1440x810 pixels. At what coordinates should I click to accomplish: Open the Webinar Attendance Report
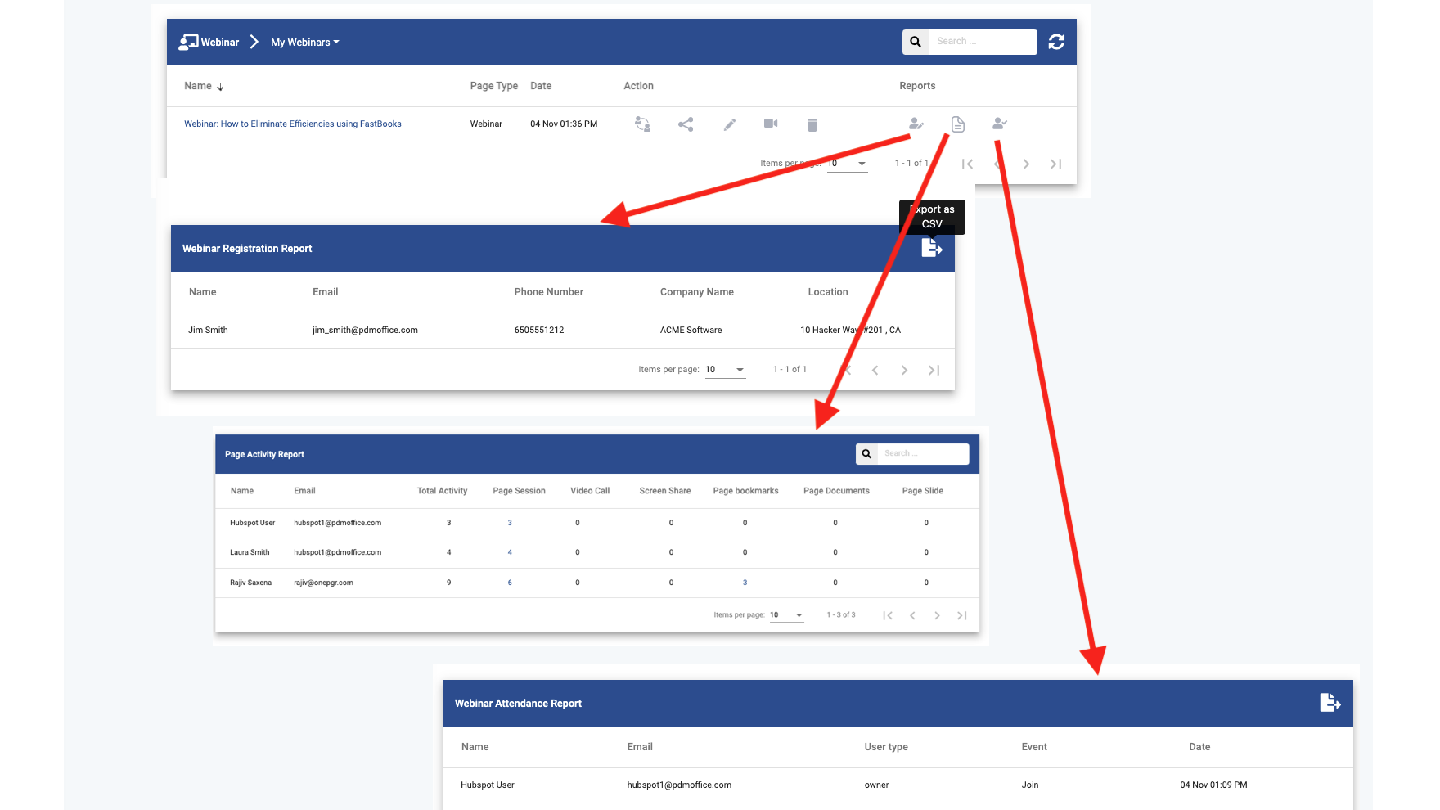pos(999,124)
